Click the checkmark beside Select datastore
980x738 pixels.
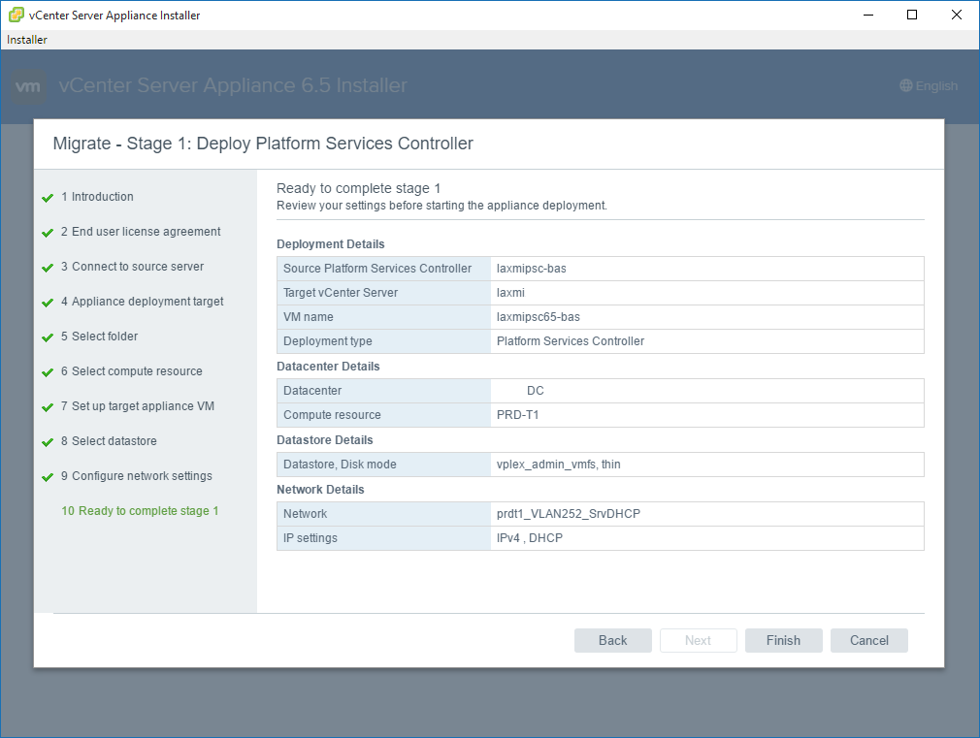pos(48,442)
